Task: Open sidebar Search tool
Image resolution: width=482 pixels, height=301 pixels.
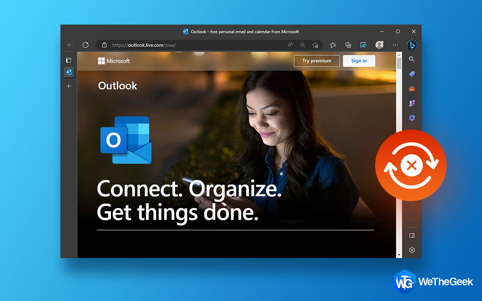Action: pyautogui.click(x=412, y=59)
